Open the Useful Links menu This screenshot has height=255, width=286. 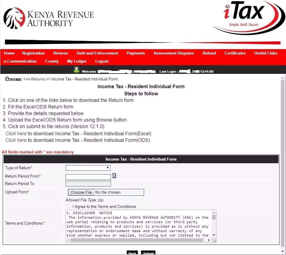point(266,53)
